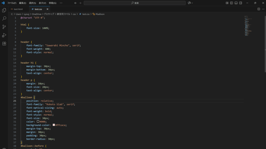Click the css folder in breadcrumb
The height and width of the screenshot is (149, 266).
coord(74,14)
